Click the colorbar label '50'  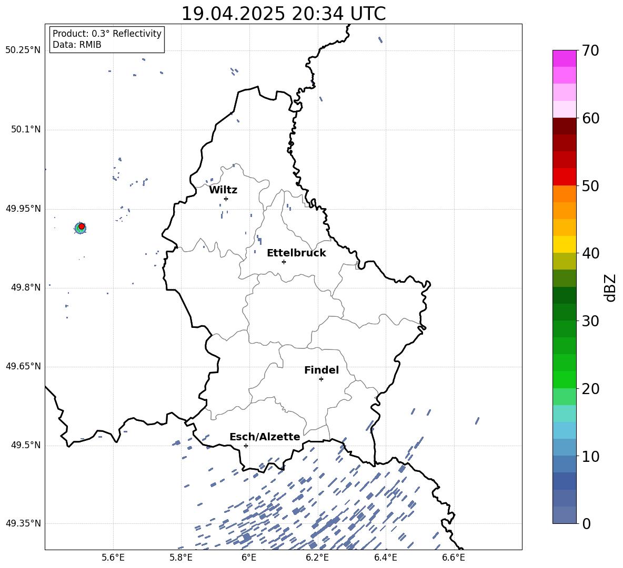pos(591,186)
